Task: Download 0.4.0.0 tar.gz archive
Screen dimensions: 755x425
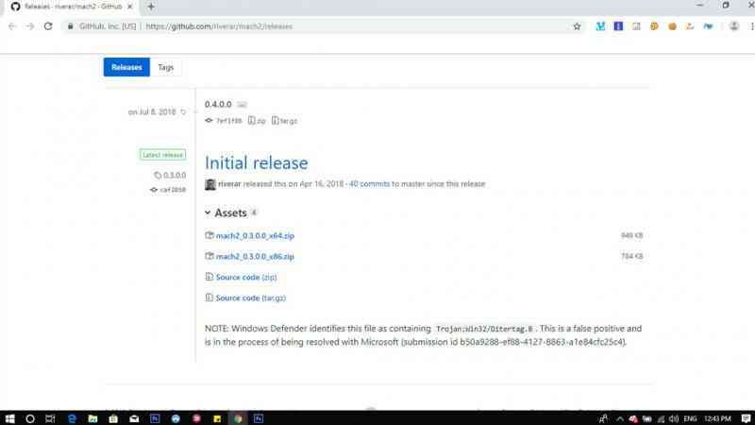Action: tap(285, 121)
